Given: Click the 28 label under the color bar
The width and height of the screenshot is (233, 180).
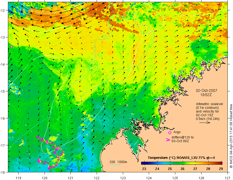Looking at the screenshot, I should [208, 169].
